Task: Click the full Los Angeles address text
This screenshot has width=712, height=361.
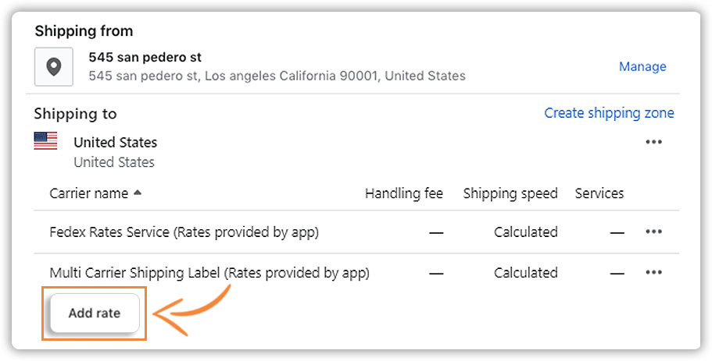Action: (x=277, y=76)
